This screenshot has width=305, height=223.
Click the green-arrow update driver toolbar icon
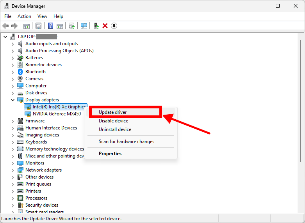click(x=96, y=26)
